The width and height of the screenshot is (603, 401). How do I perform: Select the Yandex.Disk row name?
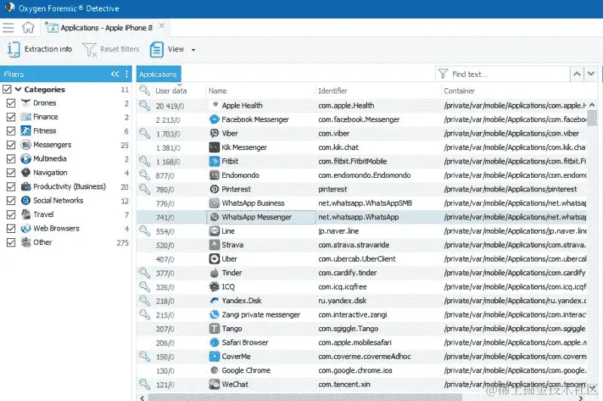(x=241, y=301)
